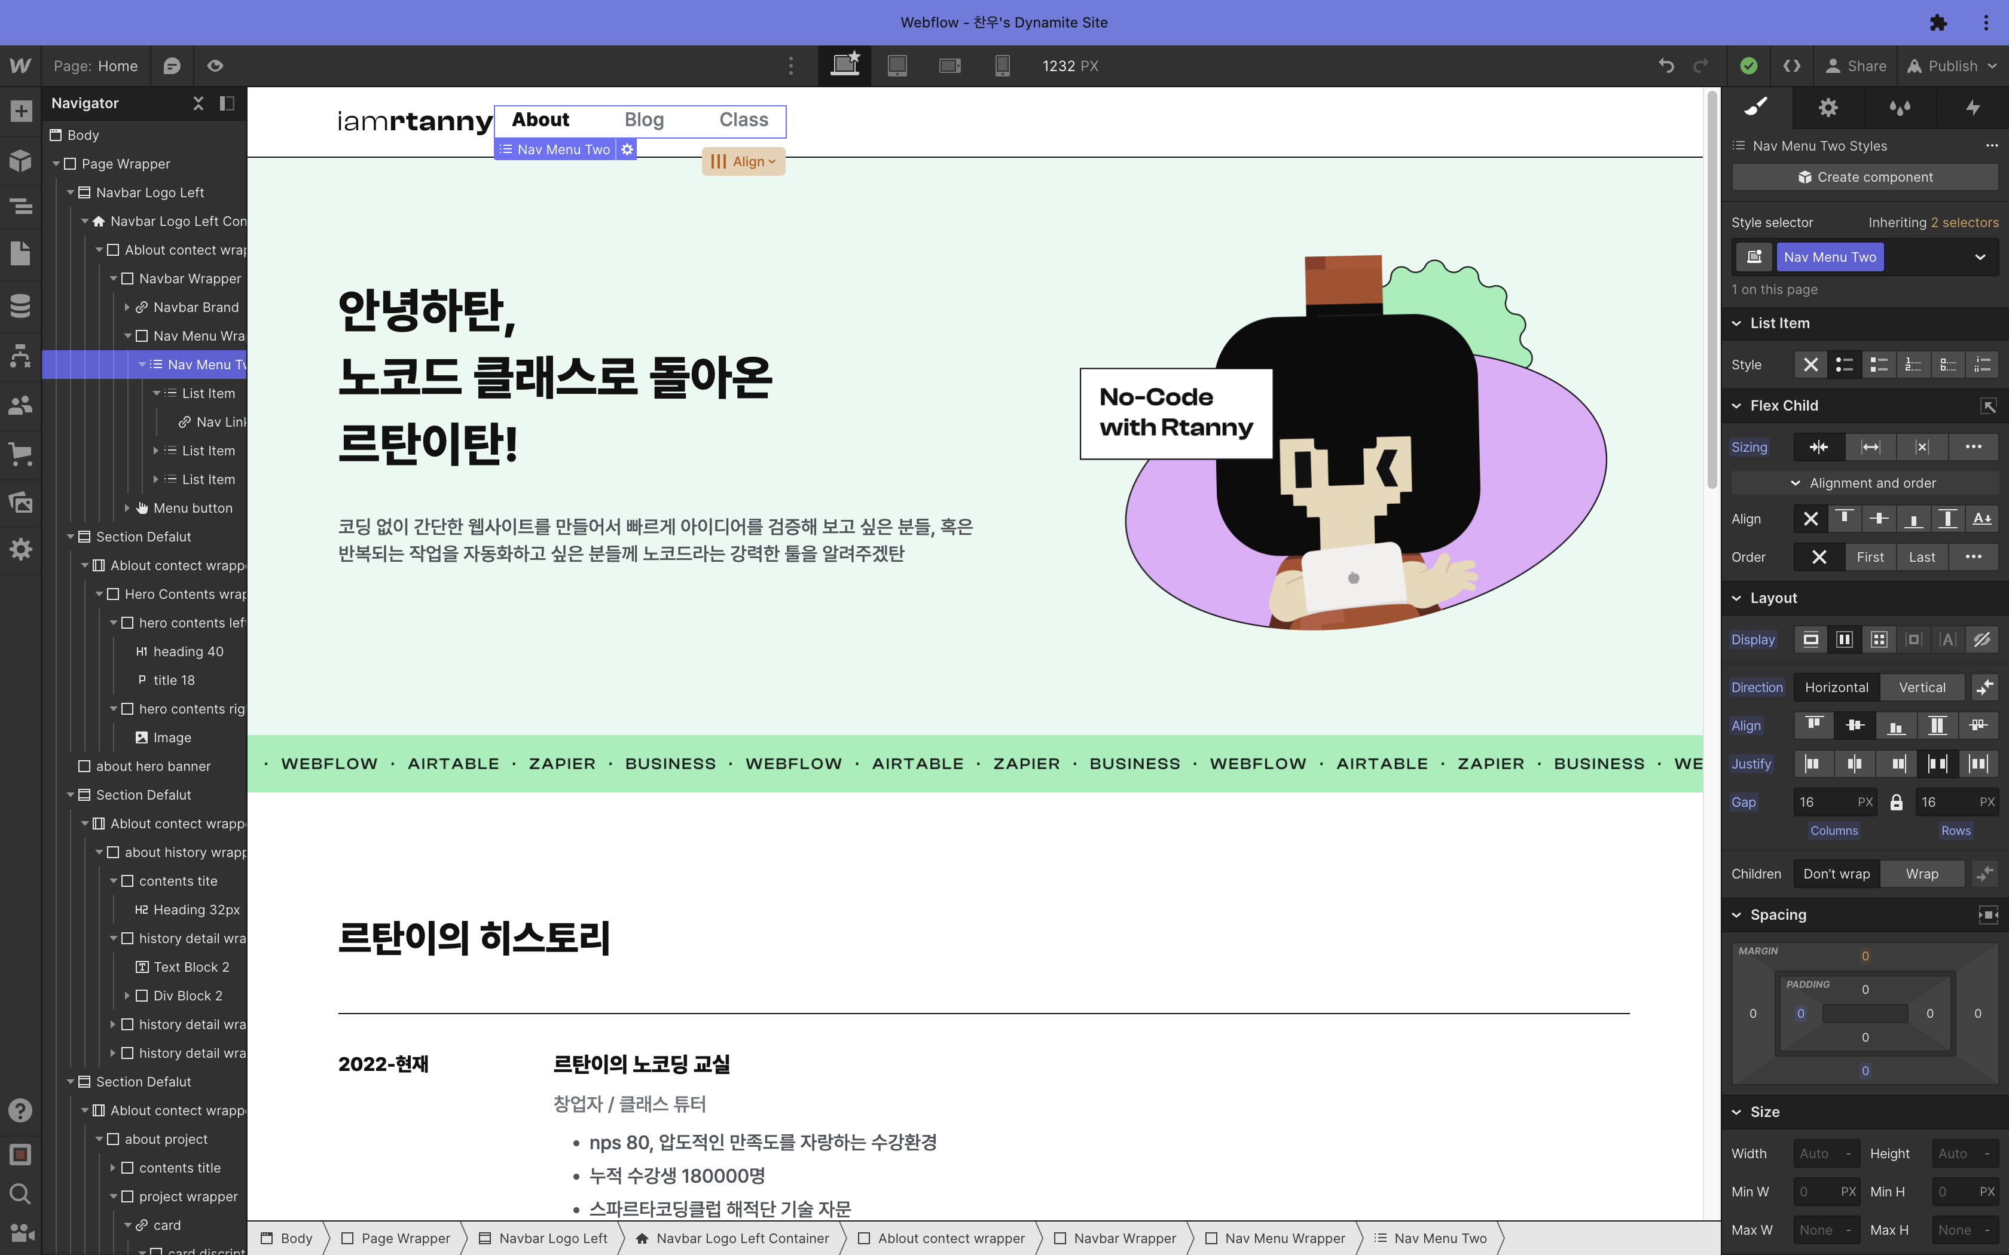The image size is (2009, 1255).
Task: Open the Site Settings gear in left sidebar
Action: (x=21, y=549)
